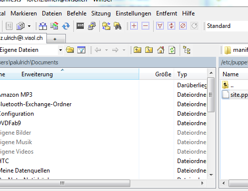248x191 pixels.
Task: Click the local panel filter icon
Action: point(81,50)
